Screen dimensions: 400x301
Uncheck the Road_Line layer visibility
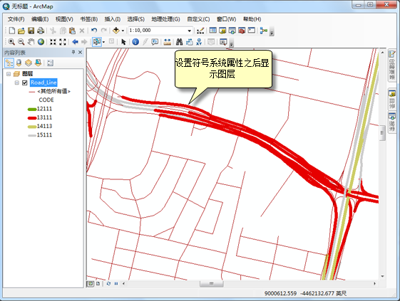[25, 83]
